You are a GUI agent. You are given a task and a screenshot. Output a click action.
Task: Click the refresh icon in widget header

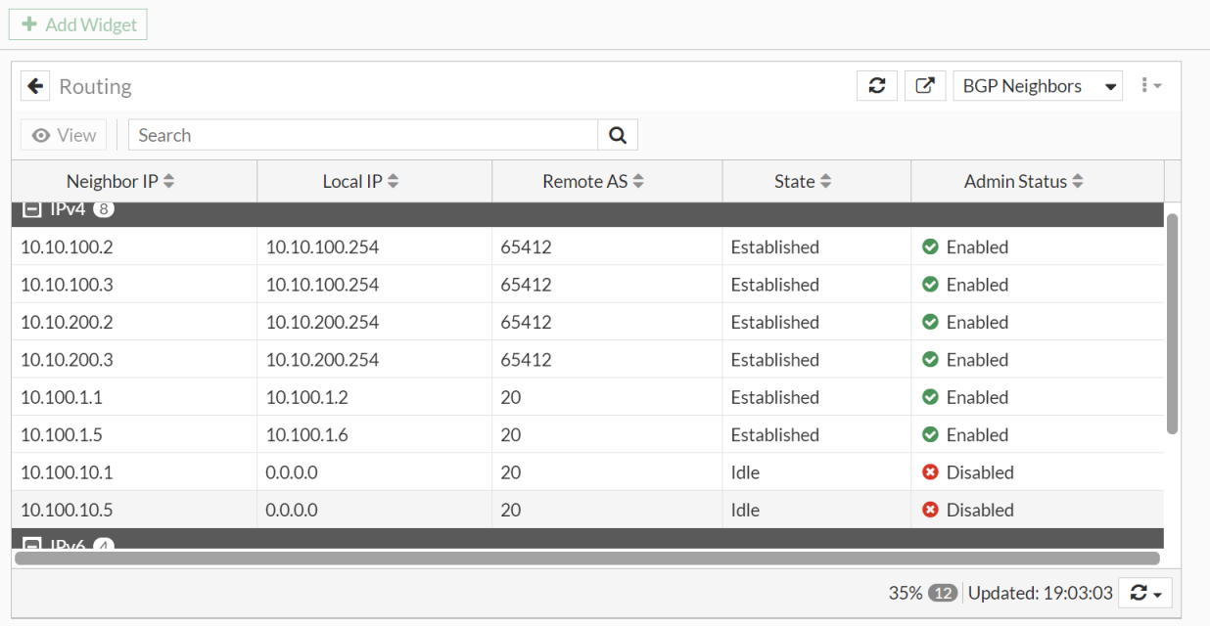pos(876,86)
